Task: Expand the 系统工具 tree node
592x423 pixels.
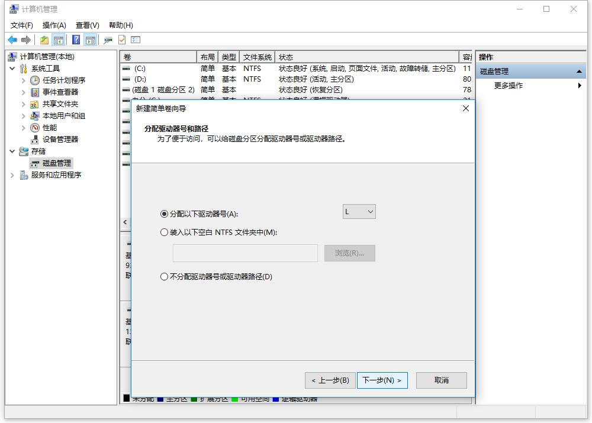Action: tap(13, 68)
